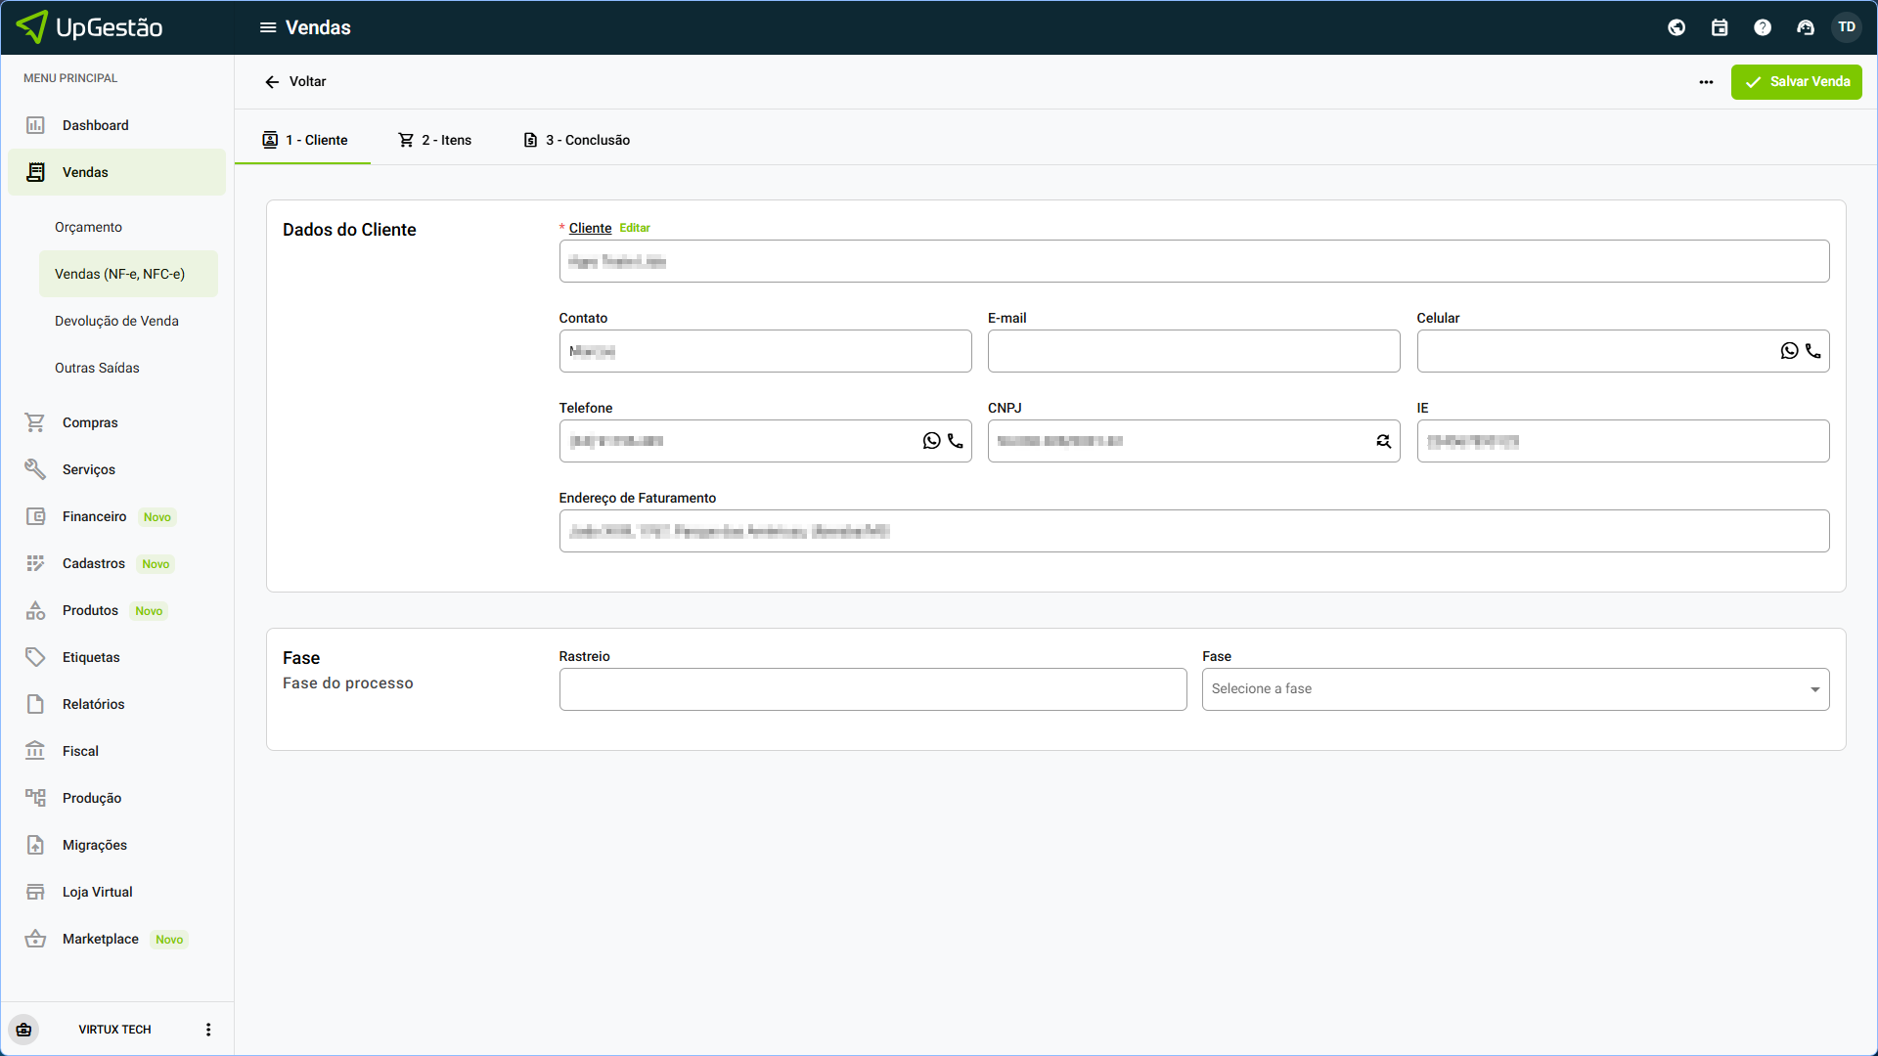The width and height of the screenshot is (1878, 1056).
Task: Click the WhatsApp icon in Celular field
Action: click(1789, 351)
